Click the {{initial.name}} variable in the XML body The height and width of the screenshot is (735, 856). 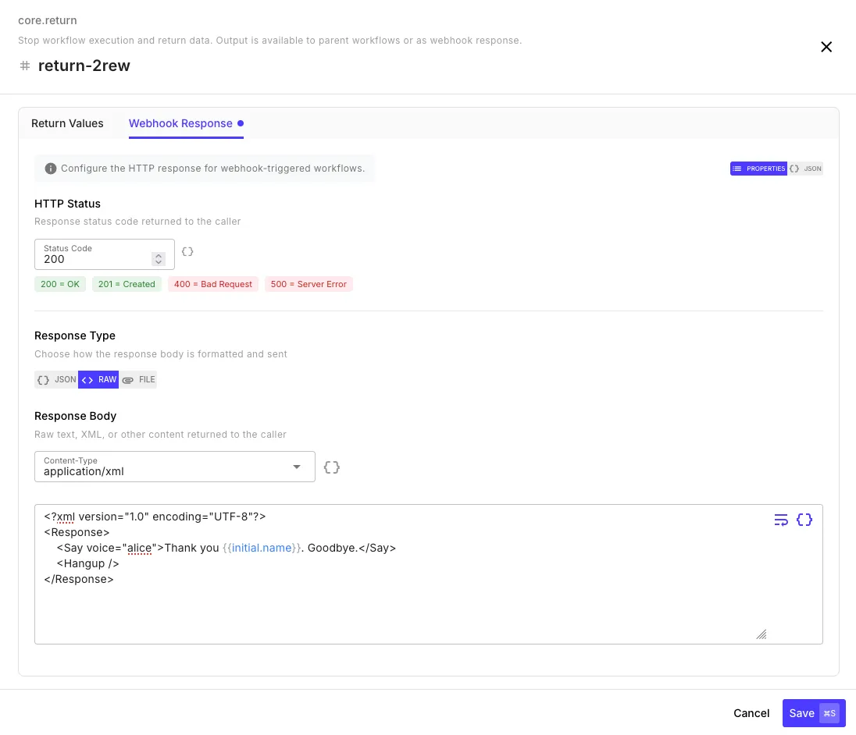[x=261, y=548]
